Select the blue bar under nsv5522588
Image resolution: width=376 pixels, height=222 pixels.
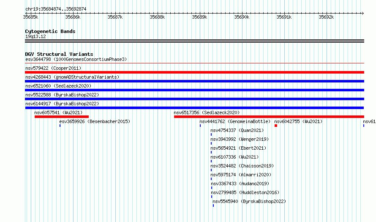tap(194, 99)
